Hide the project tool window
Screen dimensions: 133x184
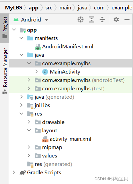tap(127, 19)
